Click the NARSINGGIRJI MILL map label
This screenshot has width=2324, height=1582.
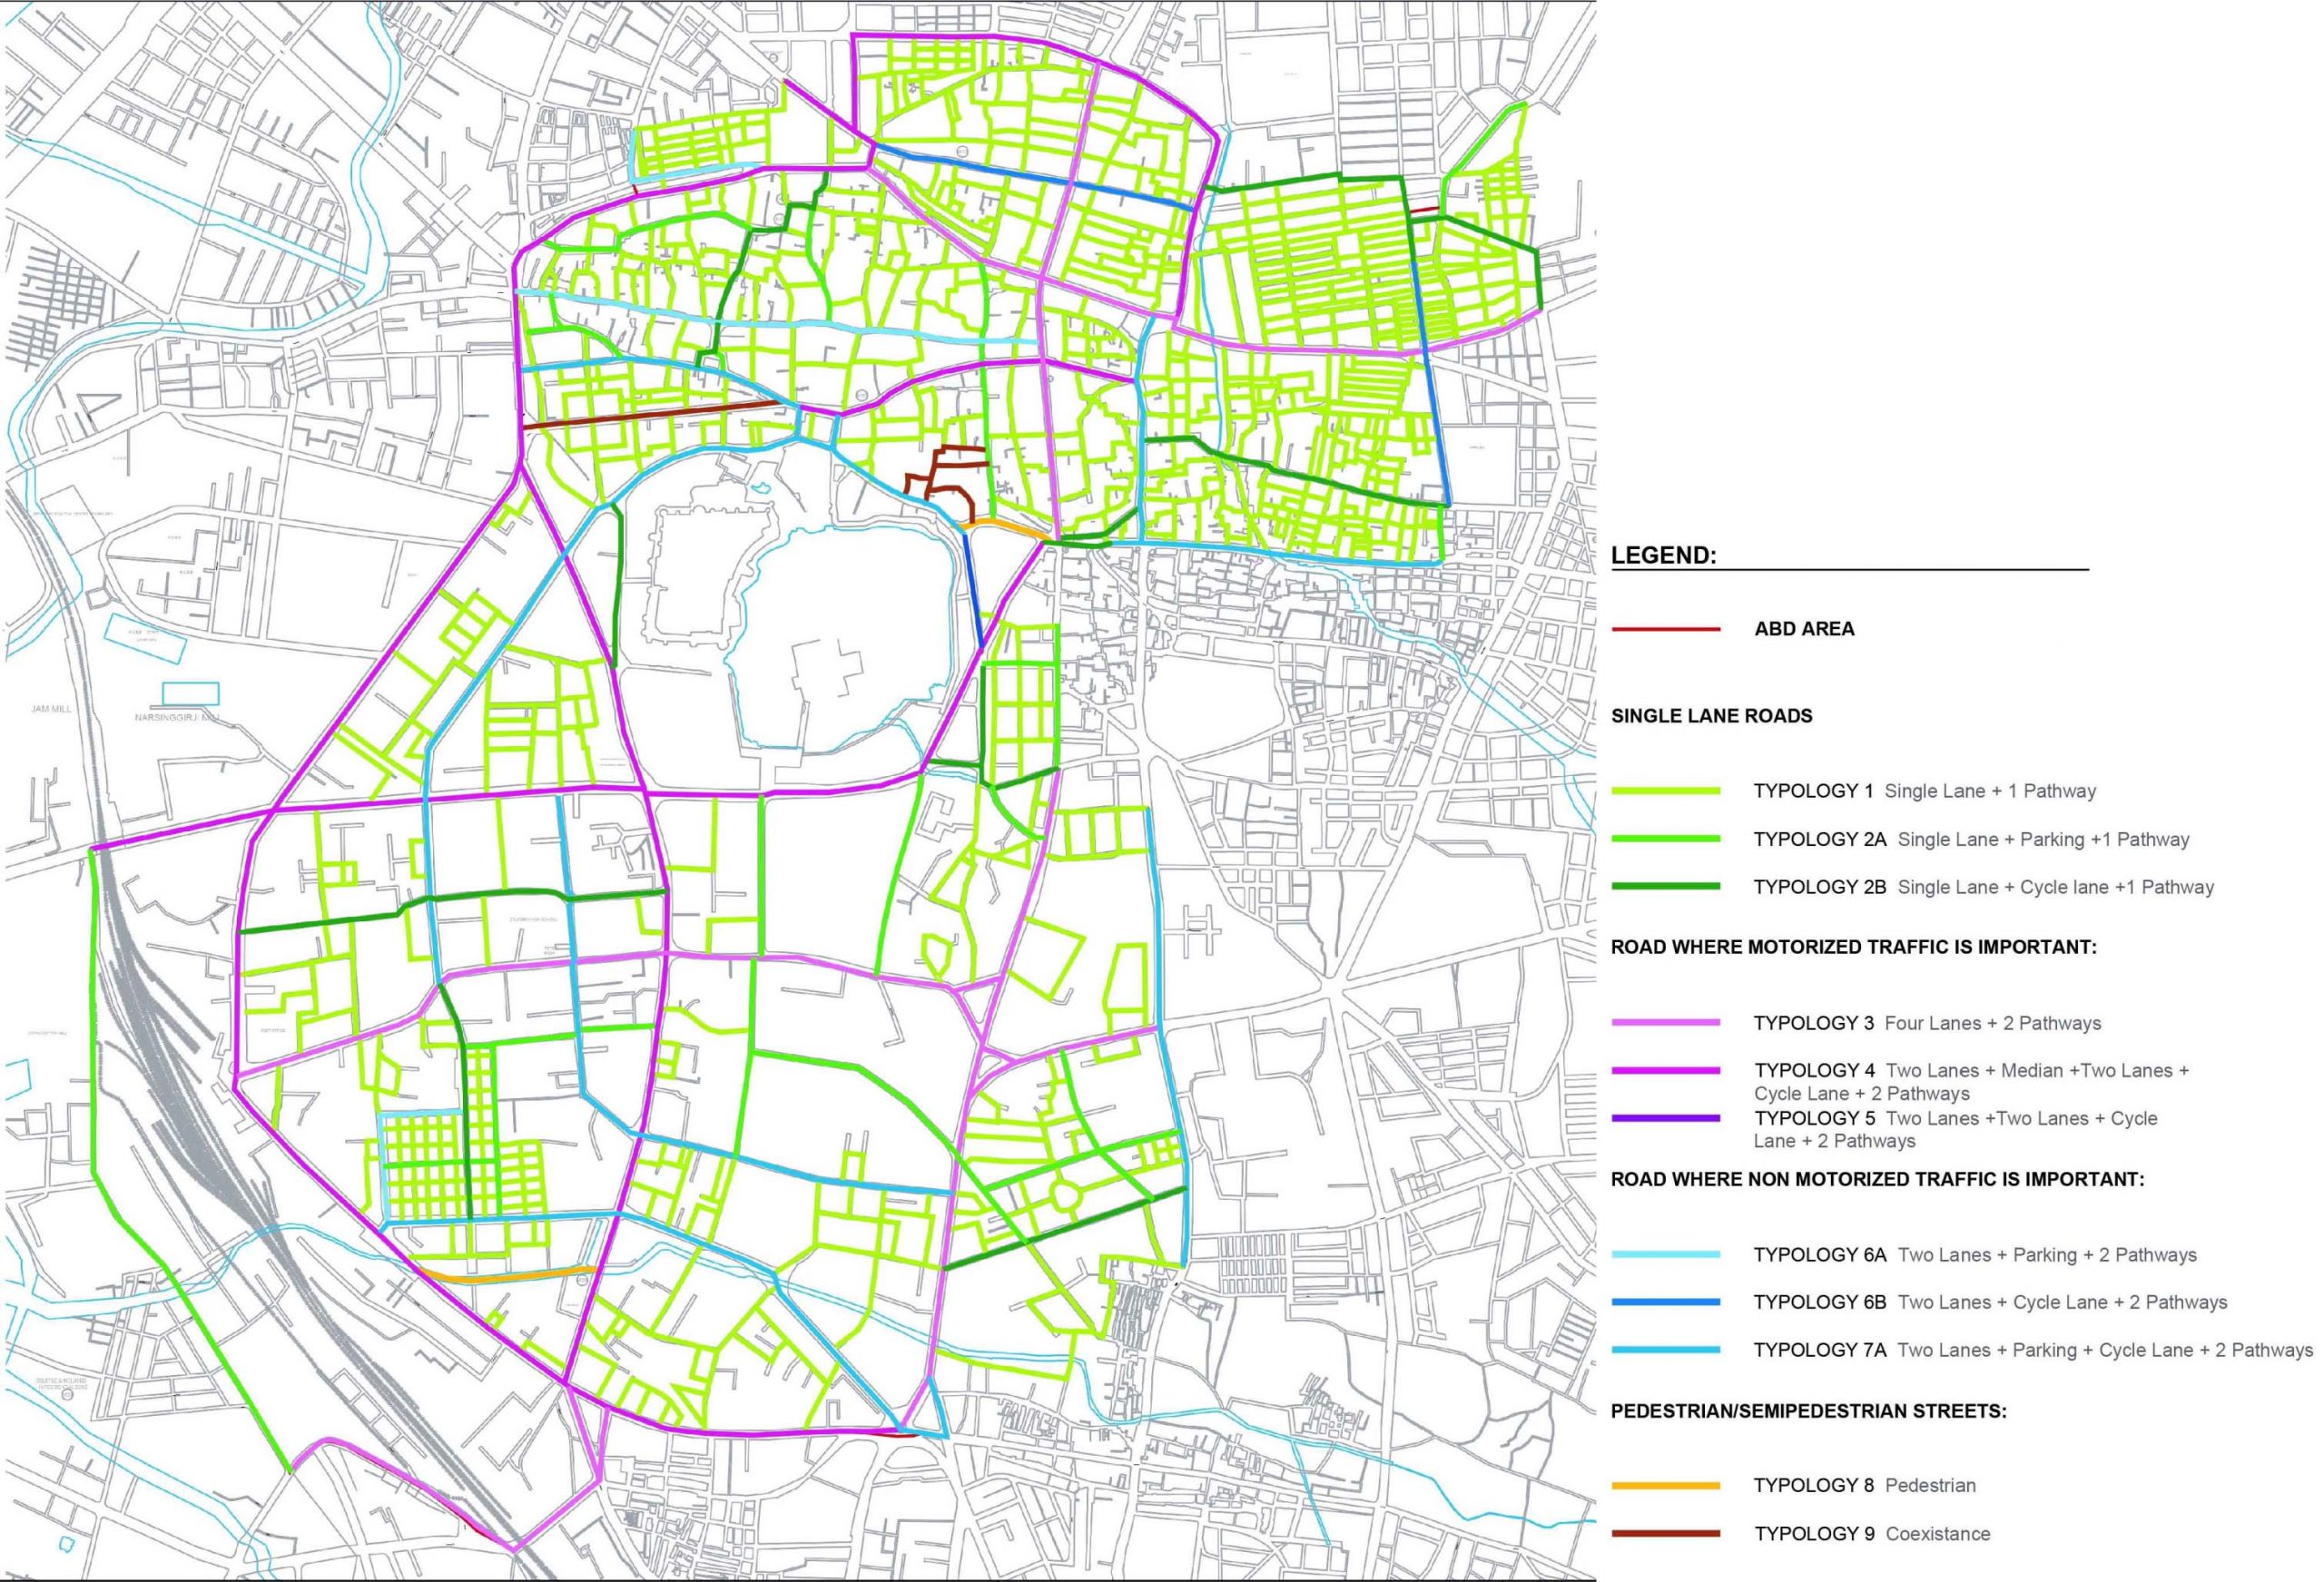[176, 717]
